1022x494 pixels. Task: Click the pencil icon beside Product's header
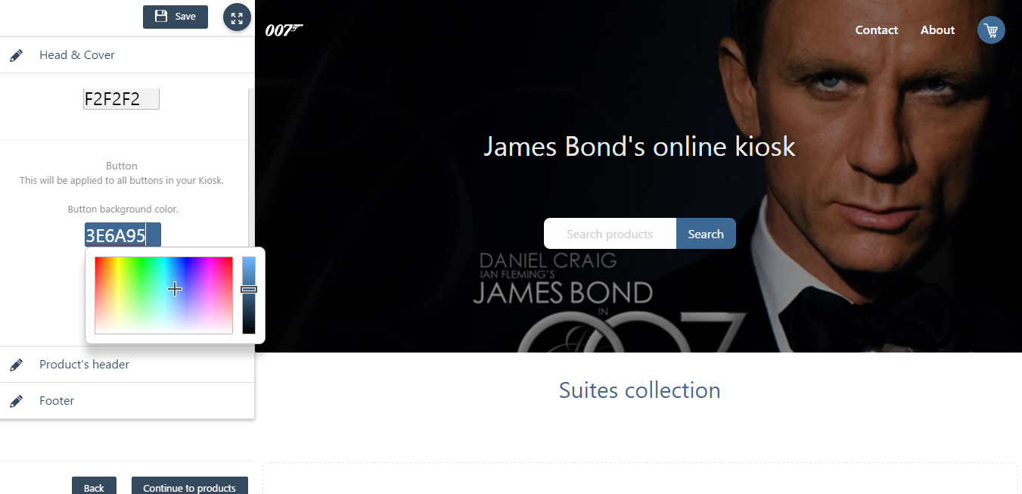[x=16, y=365]
